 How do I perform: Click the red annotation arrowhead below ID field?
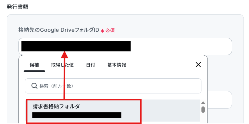click(x=64, y=55)
